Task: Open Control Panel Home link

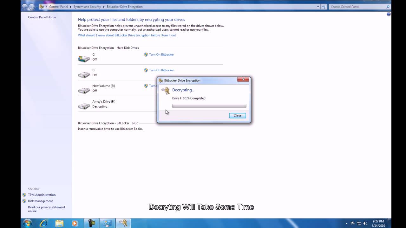Action: pos(42,17)
